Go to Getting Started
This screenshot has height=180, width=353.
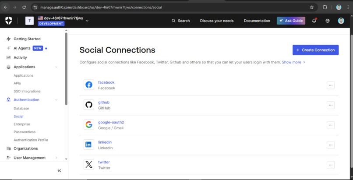[27, 39]
